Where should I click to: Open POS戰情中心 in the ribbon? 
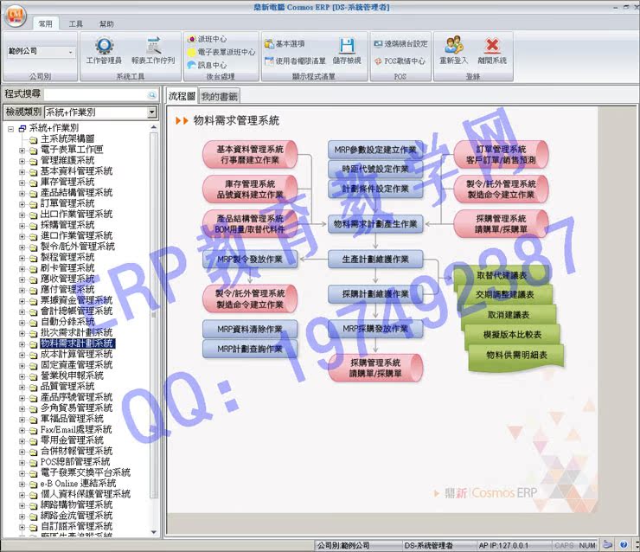point(400,61)
